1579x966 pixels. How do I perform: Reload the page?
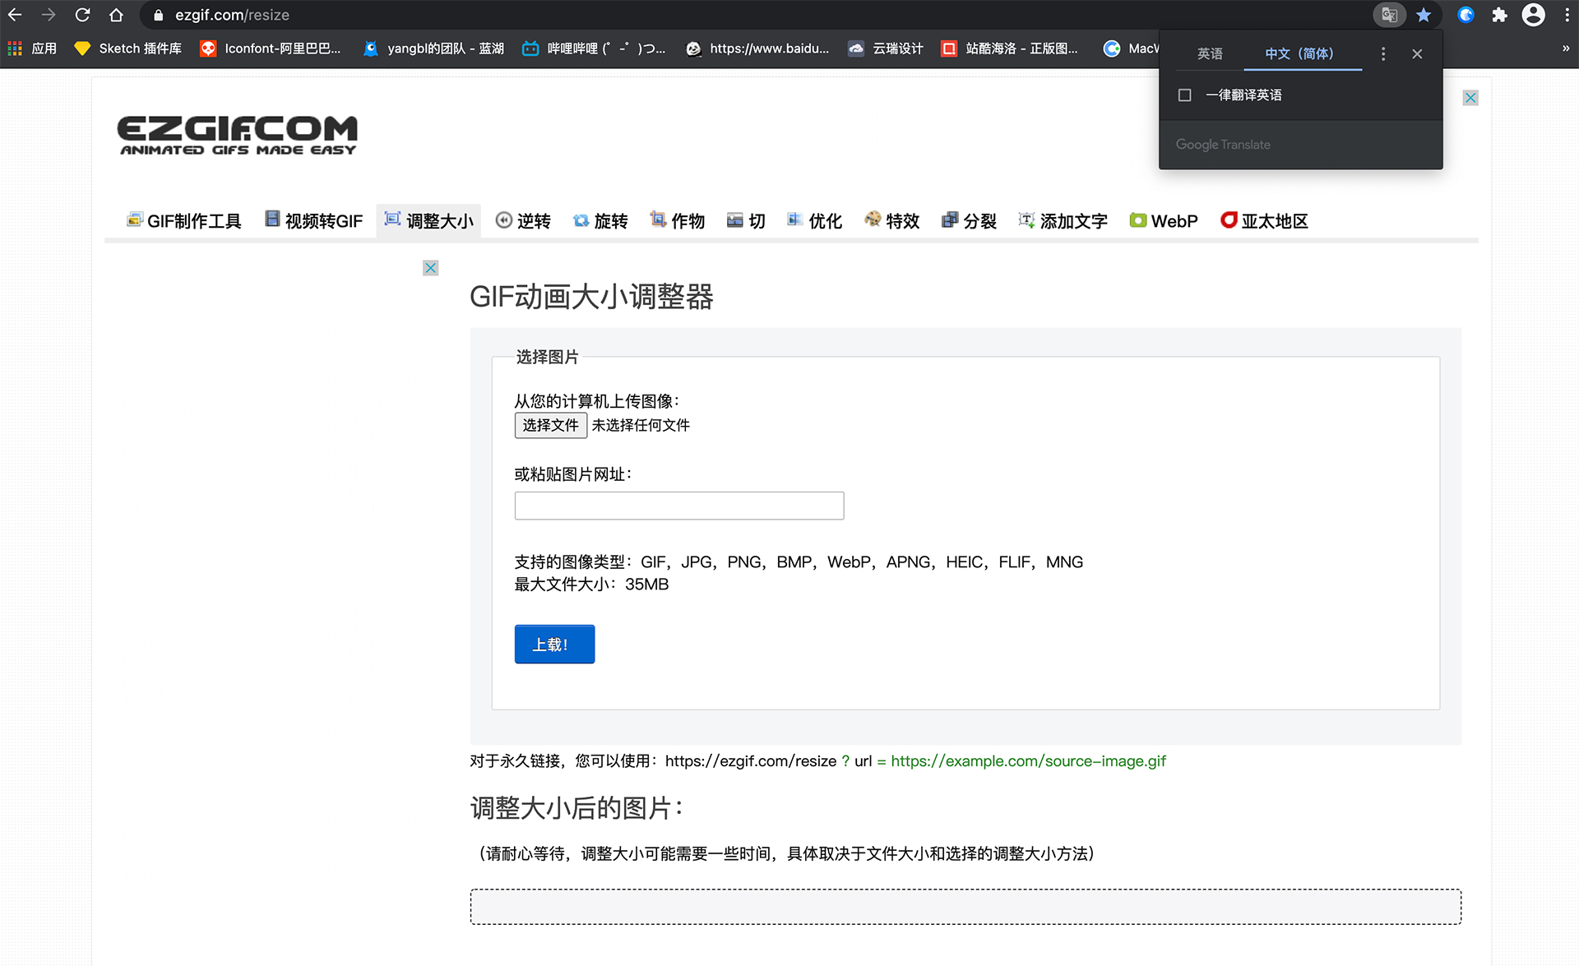click(x=82, y=15)
